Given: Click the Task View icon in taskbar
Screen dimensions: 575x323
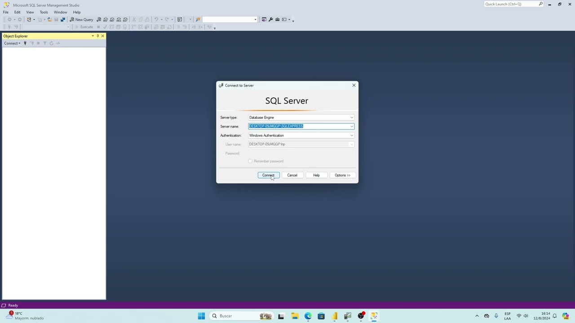Looking at the screenshot, I should (x=281, y=316).
